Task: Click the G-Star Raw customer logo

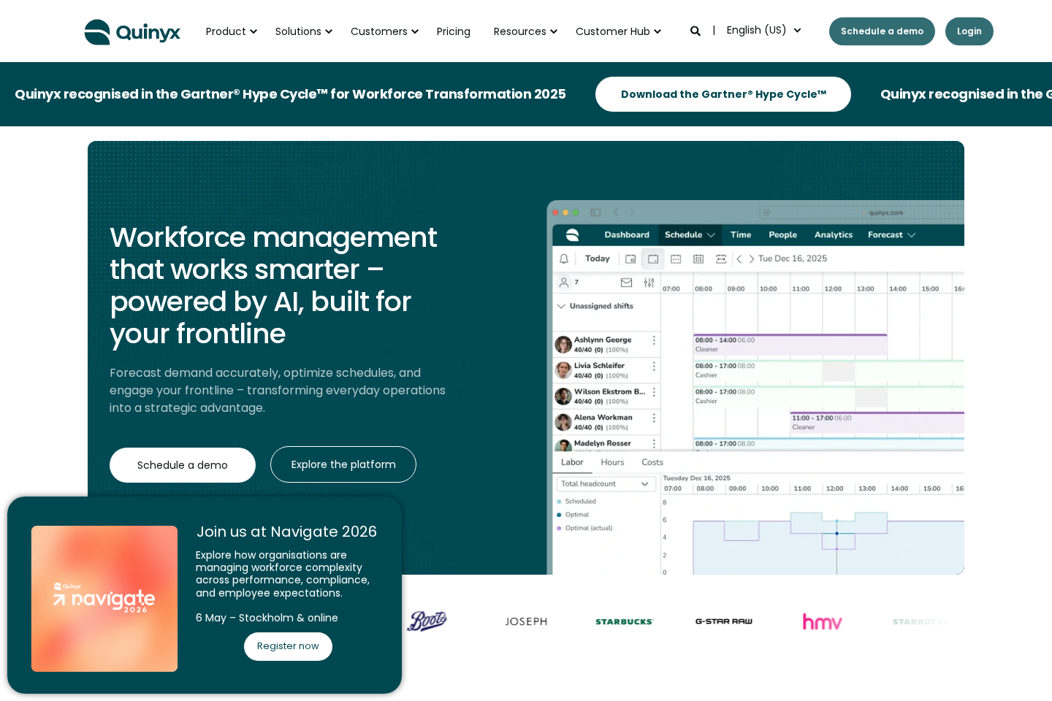Action: coord(724,621)
